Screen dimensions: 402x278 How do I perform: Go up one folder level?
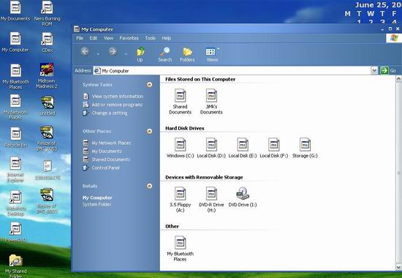140,54
